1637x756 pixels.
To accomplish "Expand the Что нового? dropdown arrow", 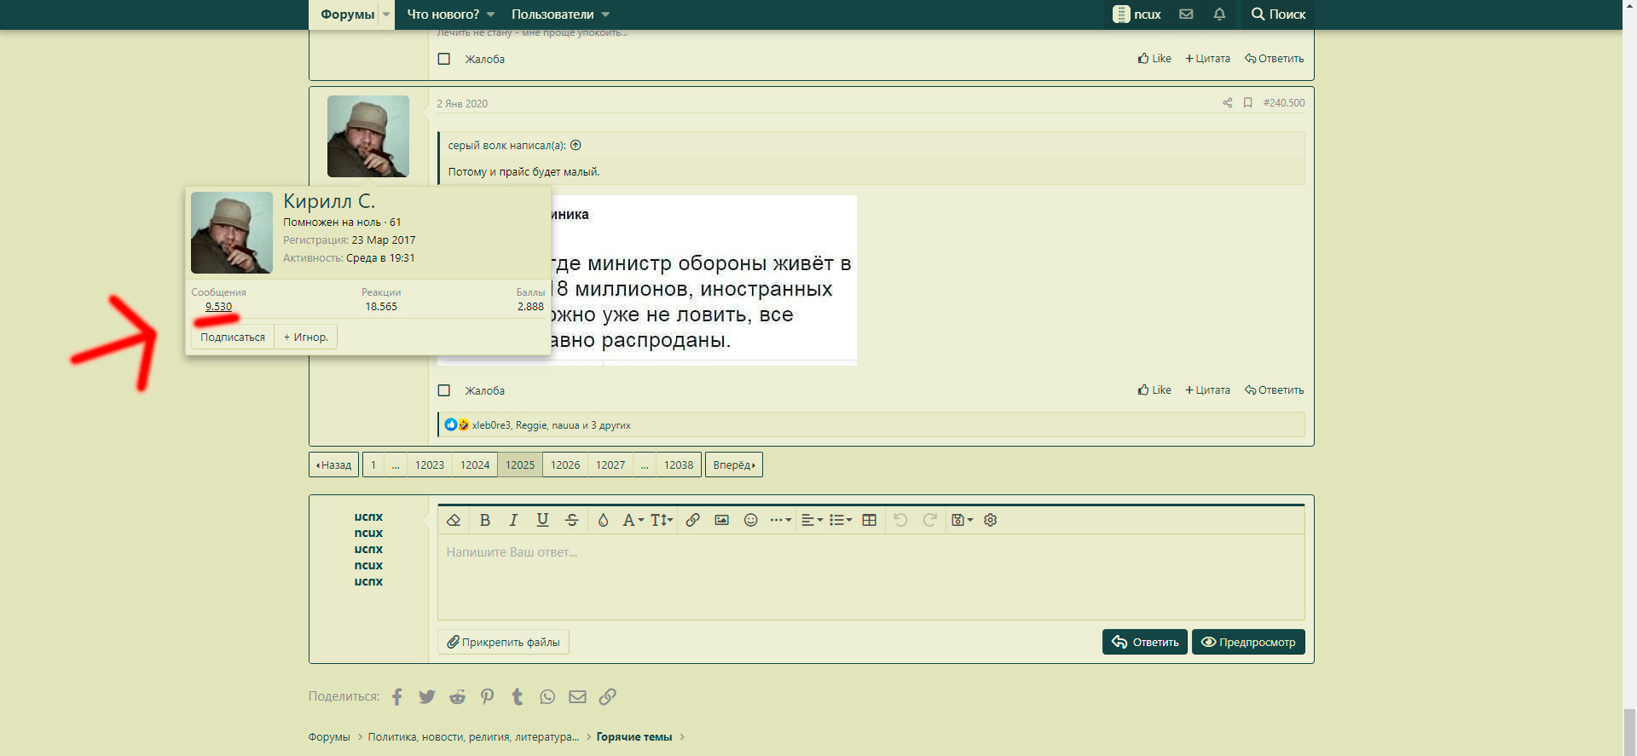I will coord(491,14).
